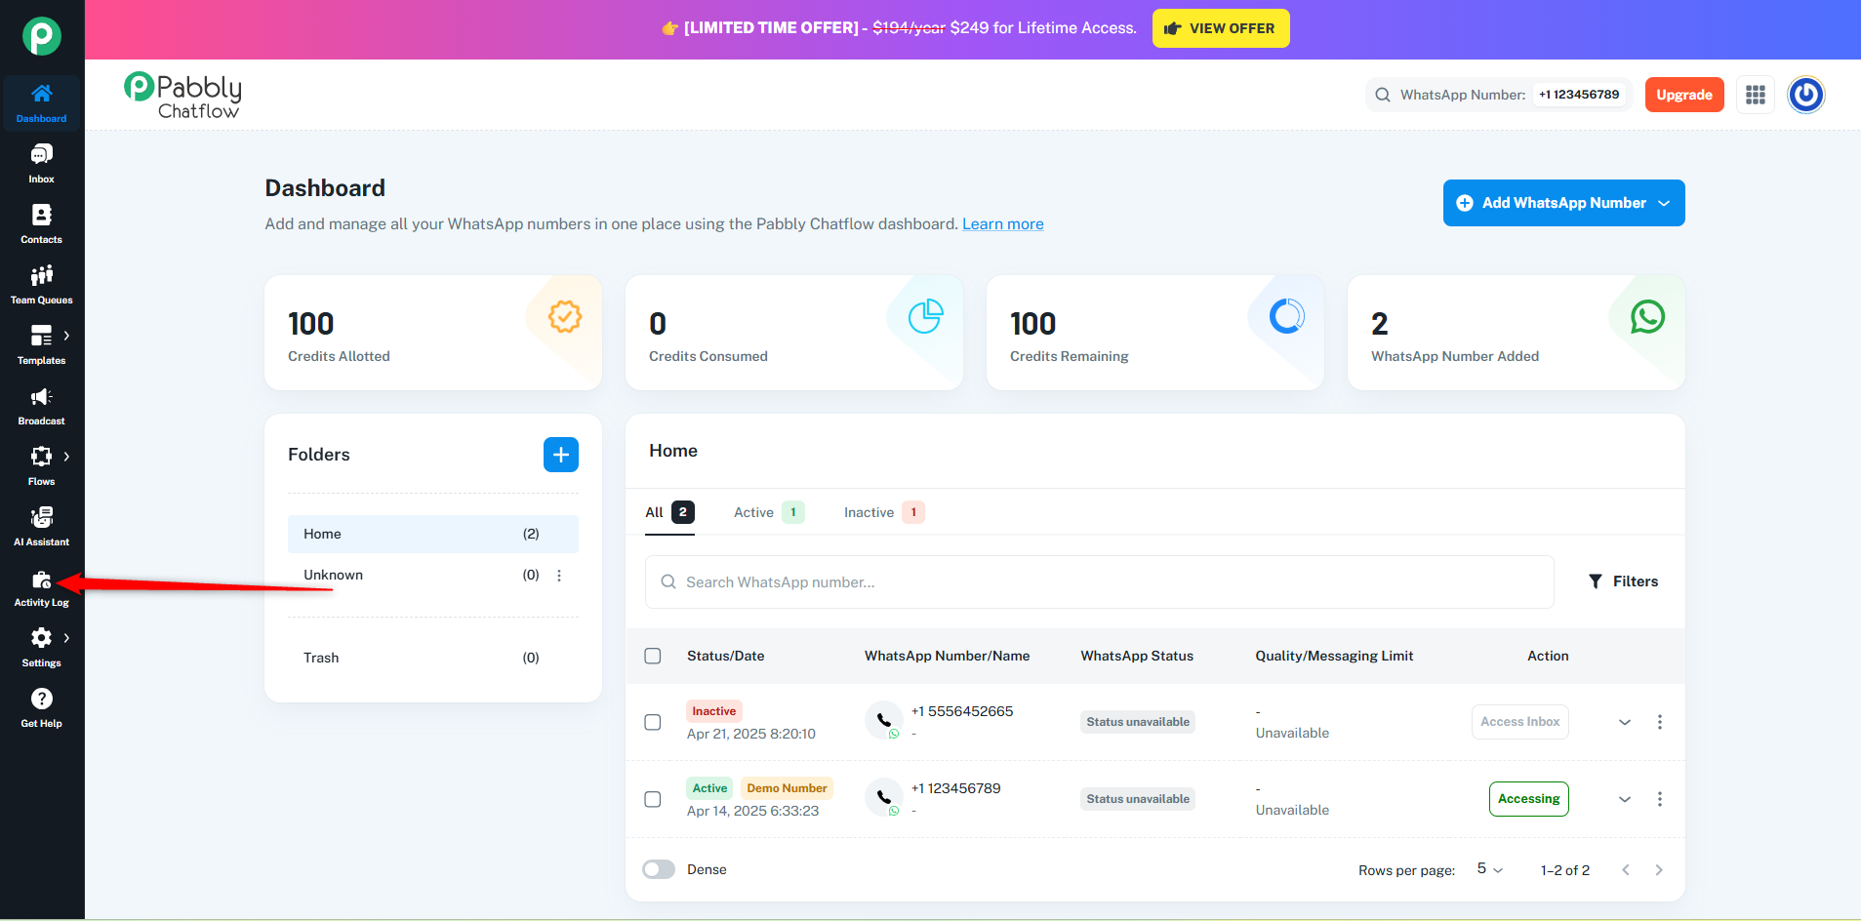Click the green Active status badge in table
The width and height of the screenshot is (1861, 921).
[710, 788]
